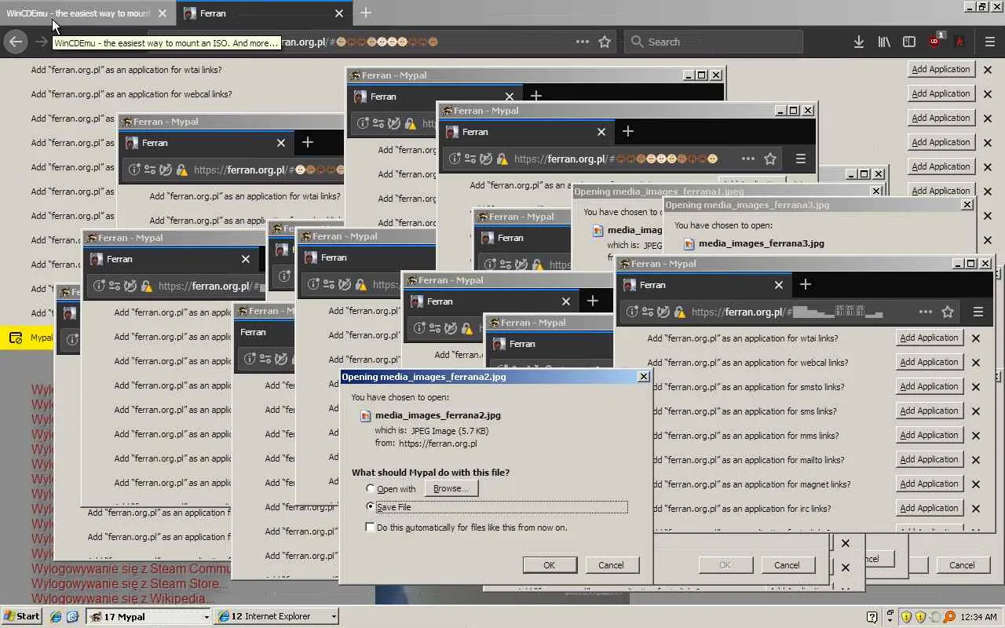Click bold file name media_images_ferrana3.jpg
This screenshot has width=1005, height=628.
(x=762, y=243)
